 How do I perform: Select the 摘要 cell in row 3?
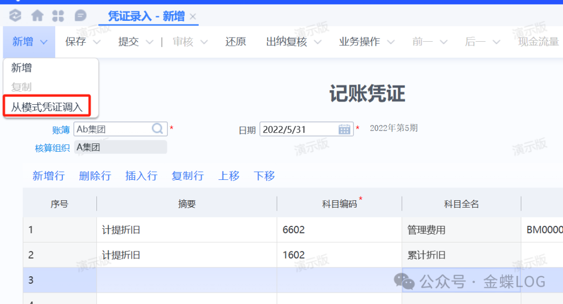click(187, 280)
